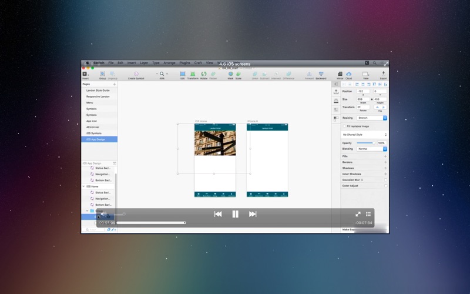Click the Opacity percent field

[381, 143]
